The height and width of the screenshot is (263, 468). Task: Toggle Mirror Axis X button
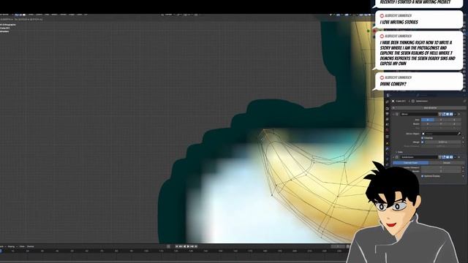(x=427, y=120)
